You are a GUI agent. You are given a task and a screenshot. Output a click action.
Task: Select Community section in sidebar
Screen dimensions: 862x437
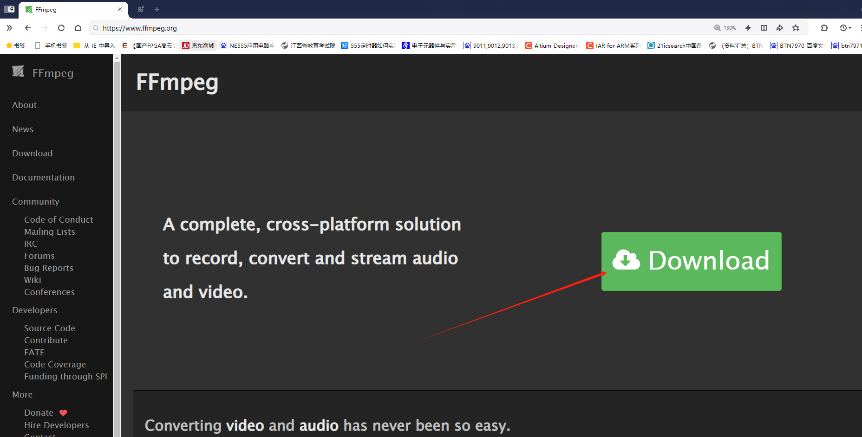tap(36, 202)
